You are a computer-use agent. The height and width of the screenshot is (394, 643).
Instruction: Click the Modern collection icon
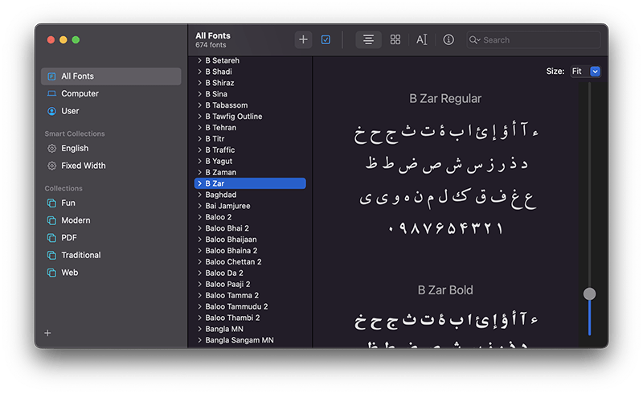[51, 220]
